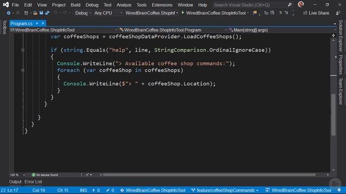Click the folder icon right of the Start button
Screen dimensions: 346x194
click(255, 13)
